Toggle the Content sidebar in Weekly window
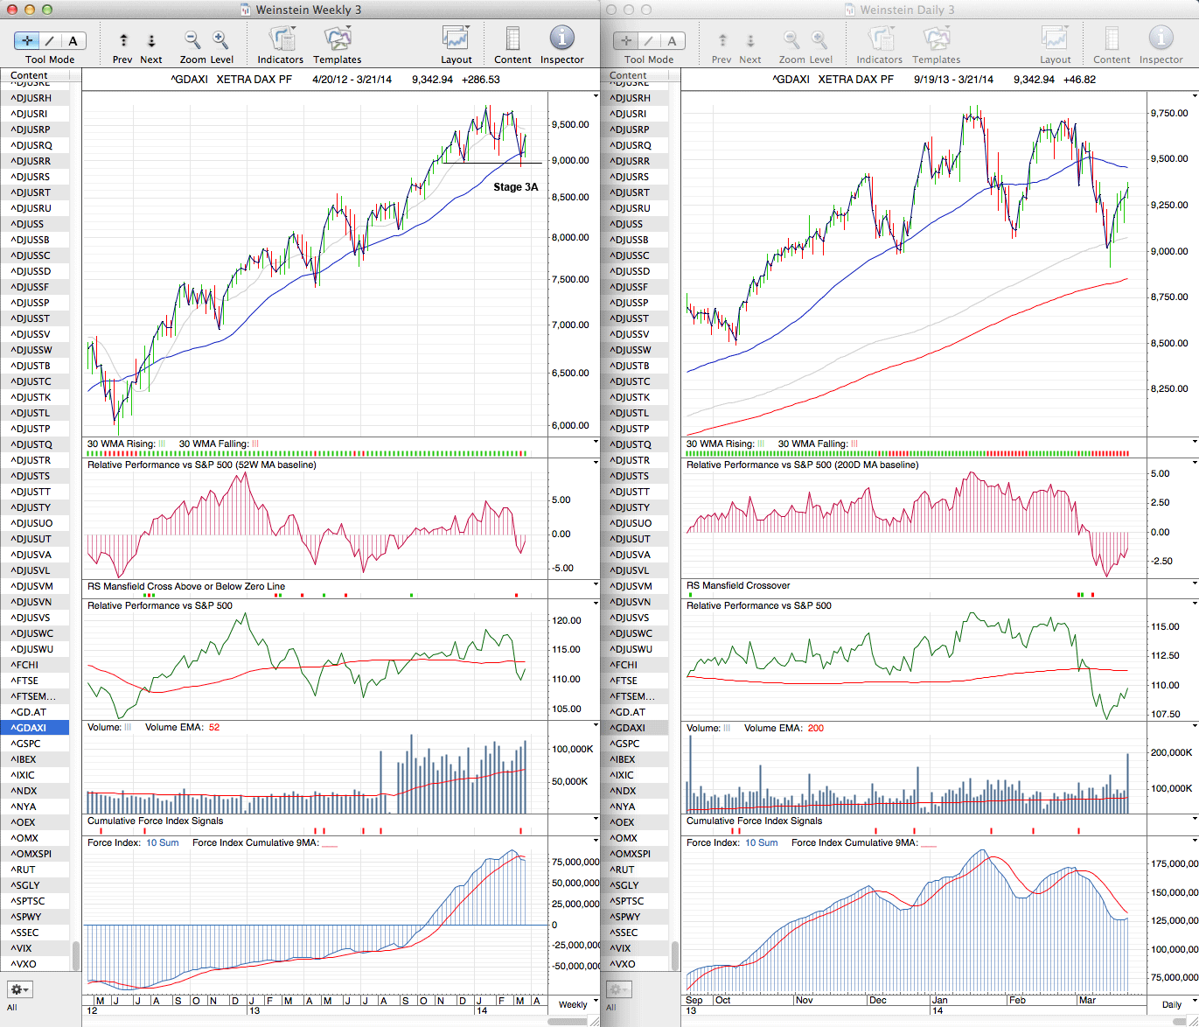The width and height of the screenshot is (1199, 1027). [512, 39]
